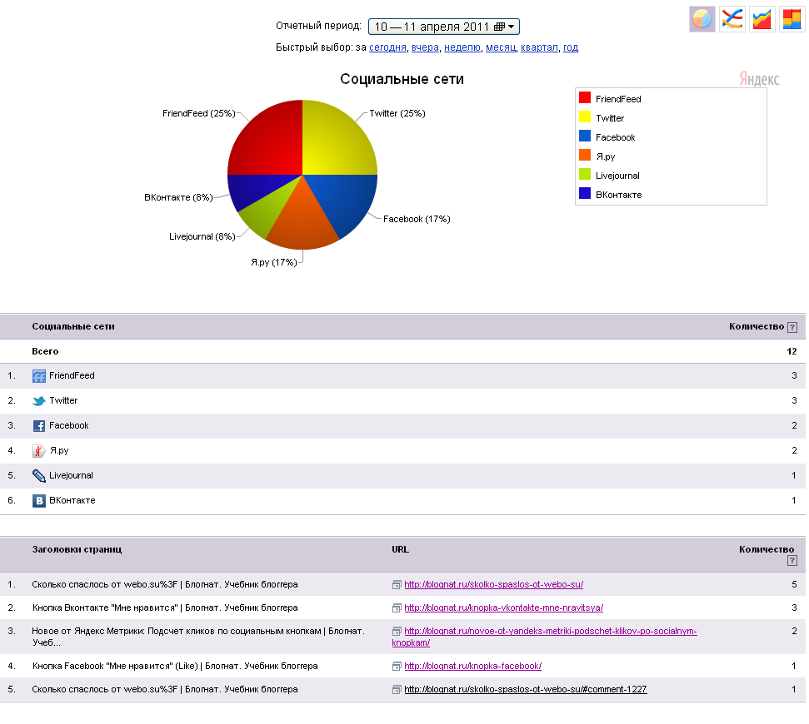
Task: Open knopka-vkontakte-mne-nravitsya URL link
Action: click(503, 607)
